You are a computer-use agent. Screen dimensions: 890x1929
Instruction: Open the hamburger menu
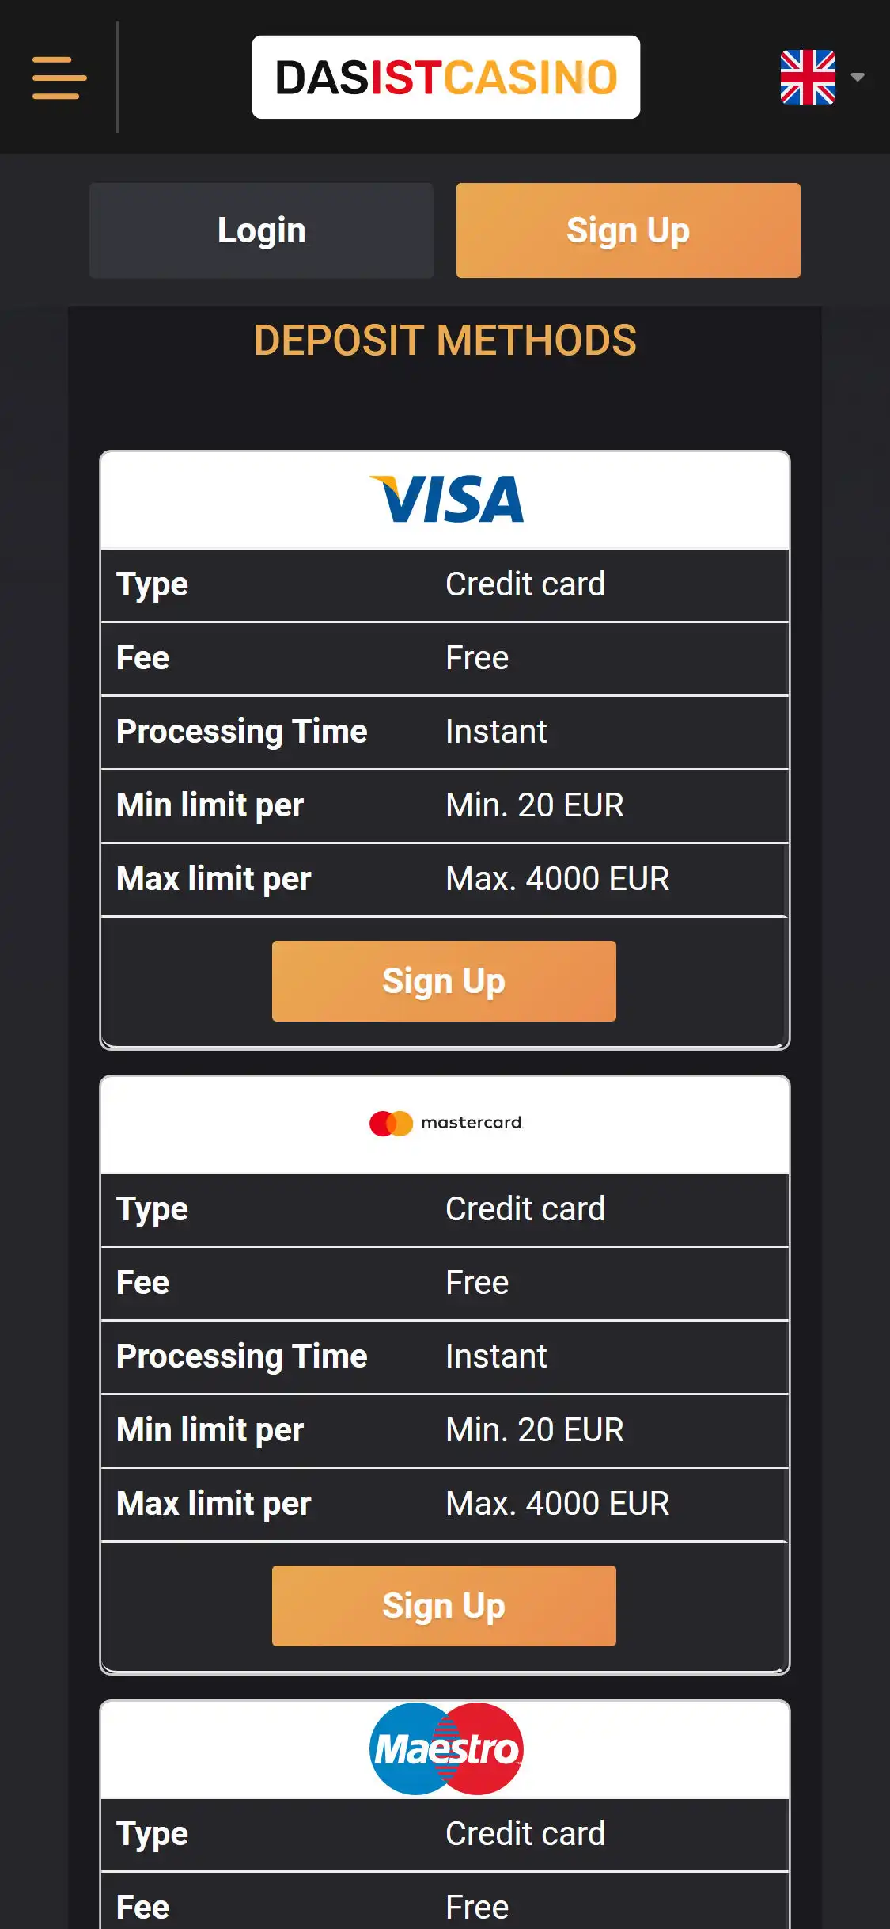tap(59, 78)
